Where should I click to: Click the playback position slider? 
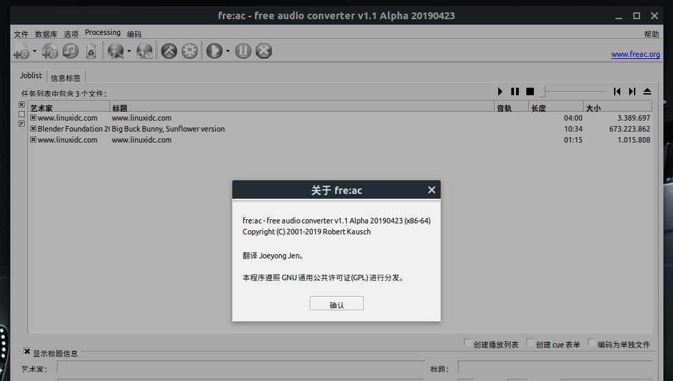click(x=572, y=91)
